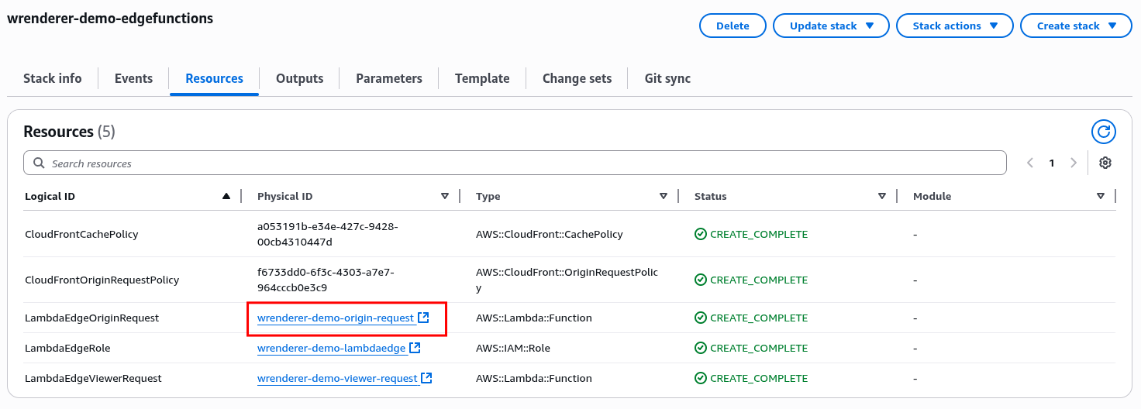
Task: Sort by Physical ID column
Action: (445, 196)
